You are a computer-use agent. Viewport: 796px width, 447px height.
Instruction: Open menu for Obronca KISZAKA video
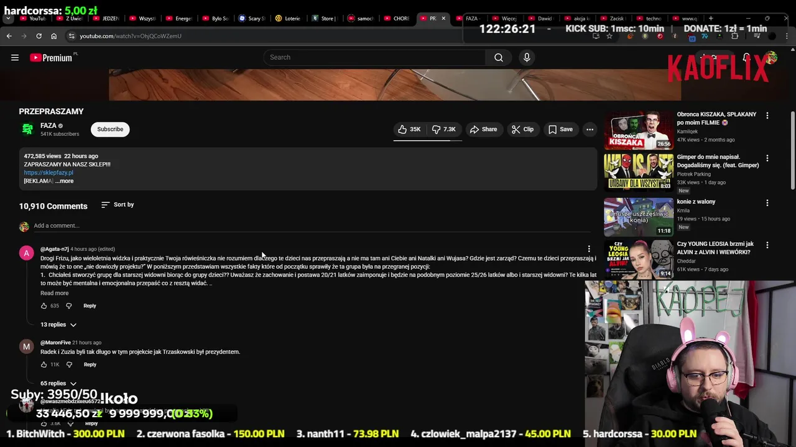tap(767, 115)
